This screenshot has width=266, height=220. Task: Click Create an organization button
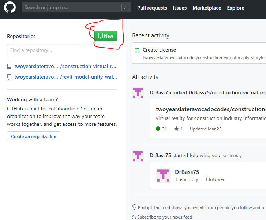[34, 136]
